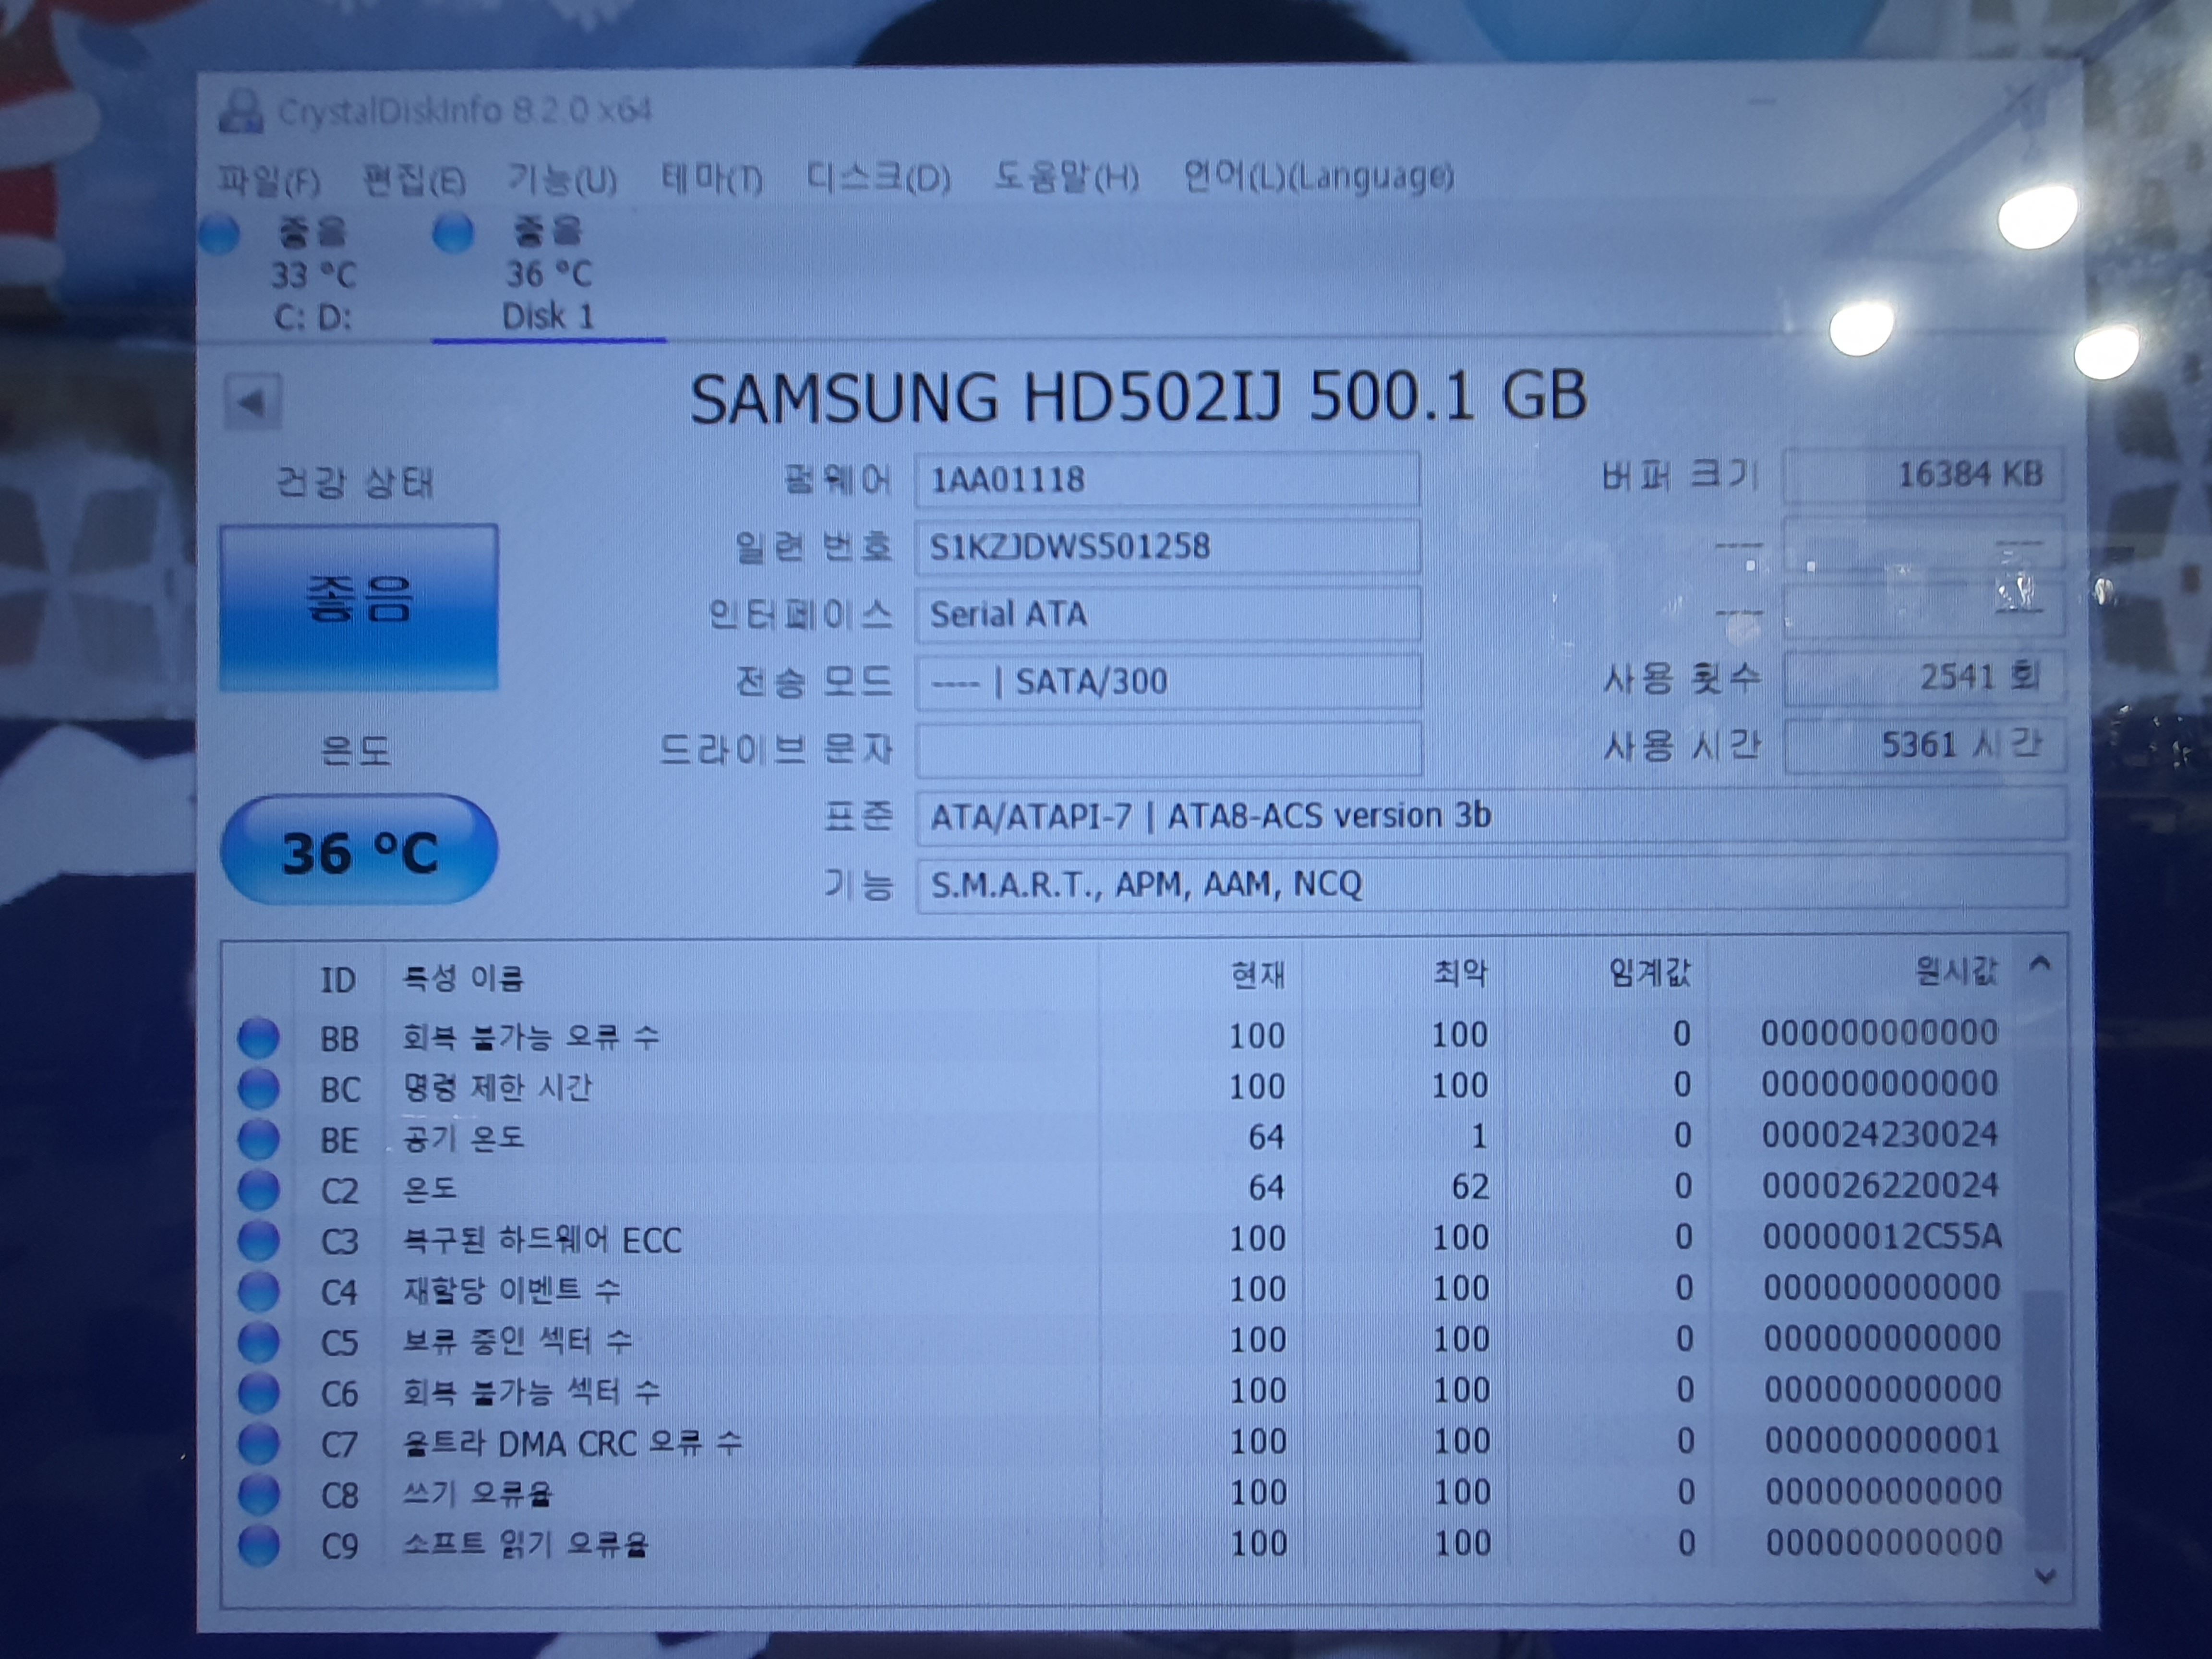Open the 테마(T) menu
The width and height of the screenshot is (2212, 1659).
pos(712,180)
